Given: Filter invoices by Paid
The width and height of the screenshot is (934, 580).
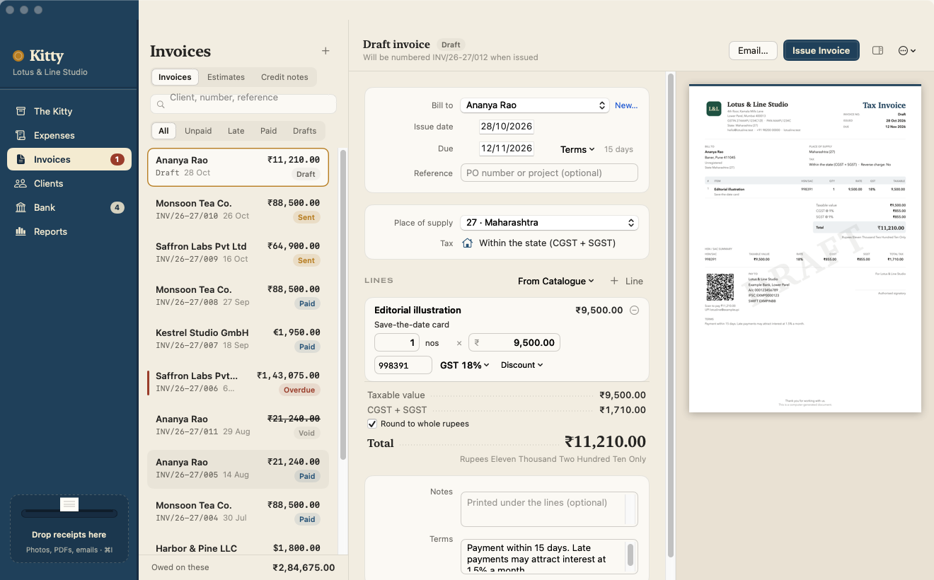Looking at the screenshot, I should [268, 131].
